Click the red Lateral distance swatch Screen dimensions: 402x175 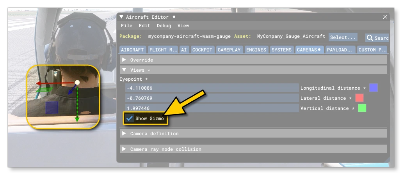click(359, 98)
